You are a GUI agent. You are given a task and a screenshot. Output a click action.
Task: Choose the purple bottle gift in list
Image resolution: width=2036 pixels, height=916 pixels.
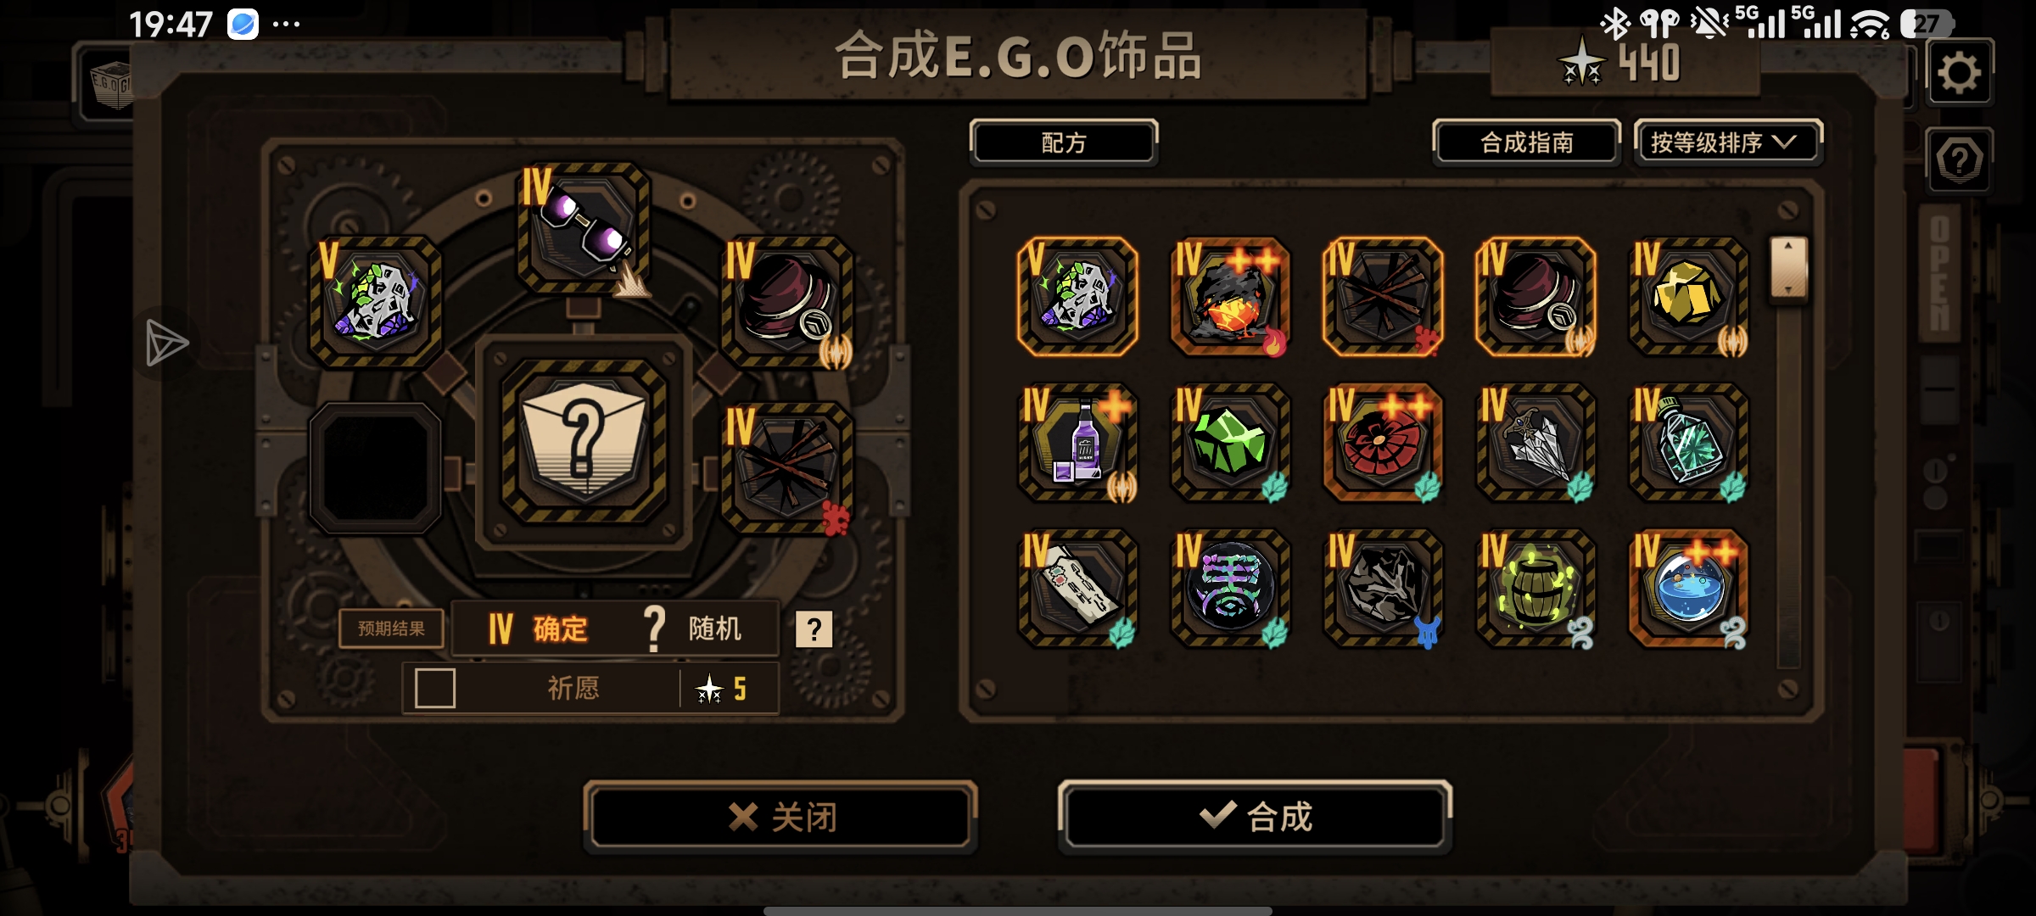pos(1077,443)
